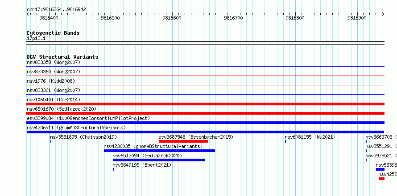The image size is (397, 196).
Task: Click the thick red bar under nsv1065401
Action: (205, 104)
